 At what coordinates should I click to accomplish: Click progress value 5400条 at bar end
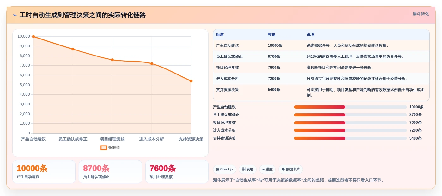pyautogui.click(x=415, y=138)
